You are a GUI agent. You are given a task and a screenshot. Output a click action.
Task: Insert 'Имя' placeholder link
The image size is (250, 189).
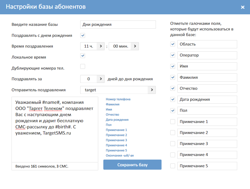tap(109, 109)
